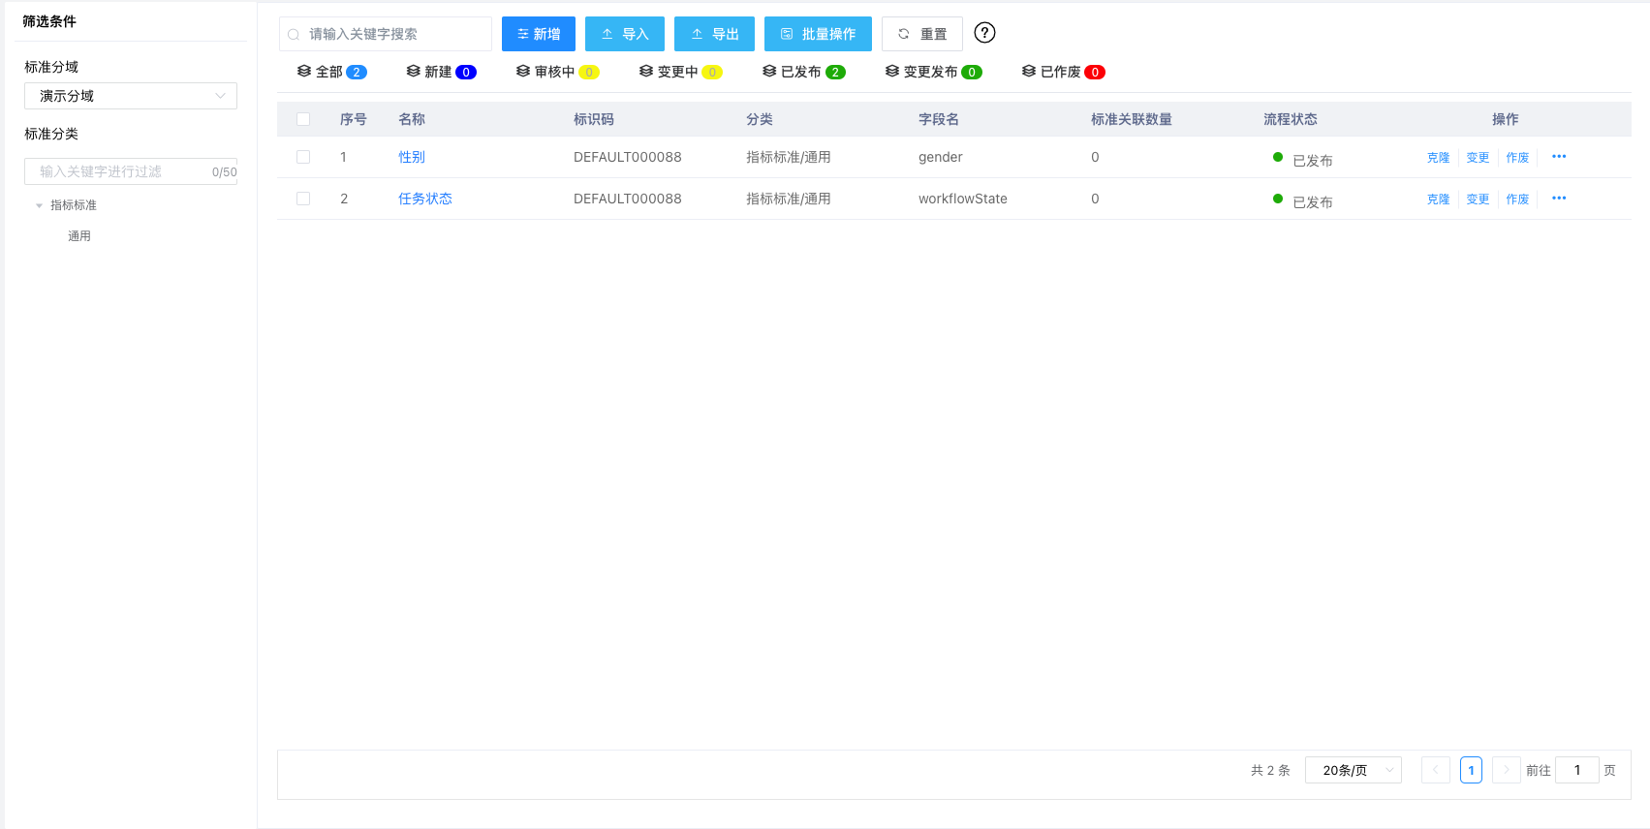Image resolution: width=1650 pixels, height=829 pixels.
Task: Switch to the 已发布 status tab
Action: coord(803,72)
